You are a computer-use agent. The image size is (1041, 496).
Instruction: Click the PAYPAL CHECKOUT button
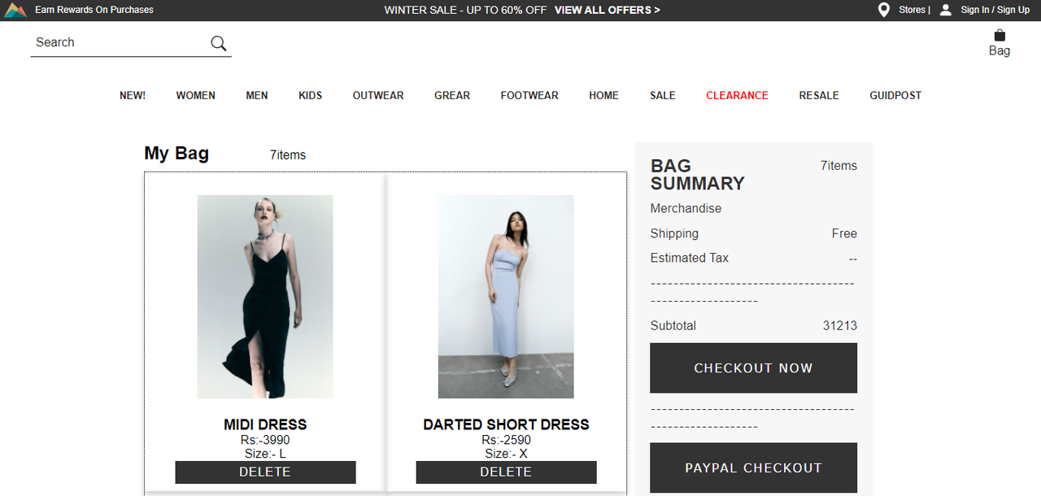pyautogui.click(x=753, y=468)
